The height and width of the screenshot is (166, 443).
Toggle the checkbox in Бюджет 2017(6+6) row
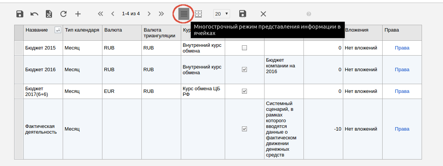click(x=245, y=91)
